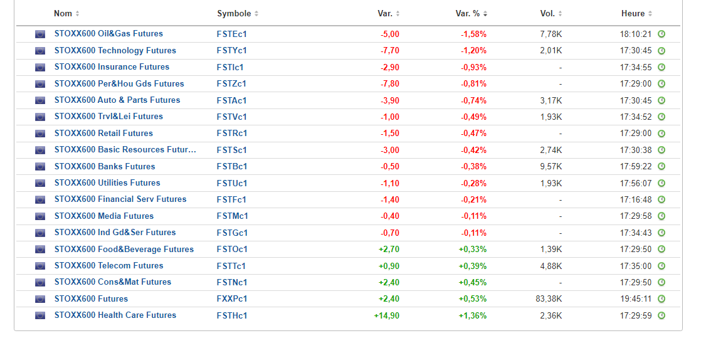Sort by the Symbole column header
Image resolution: width=711 pixels, height=343 pixels.
click(x=238, y=14)
